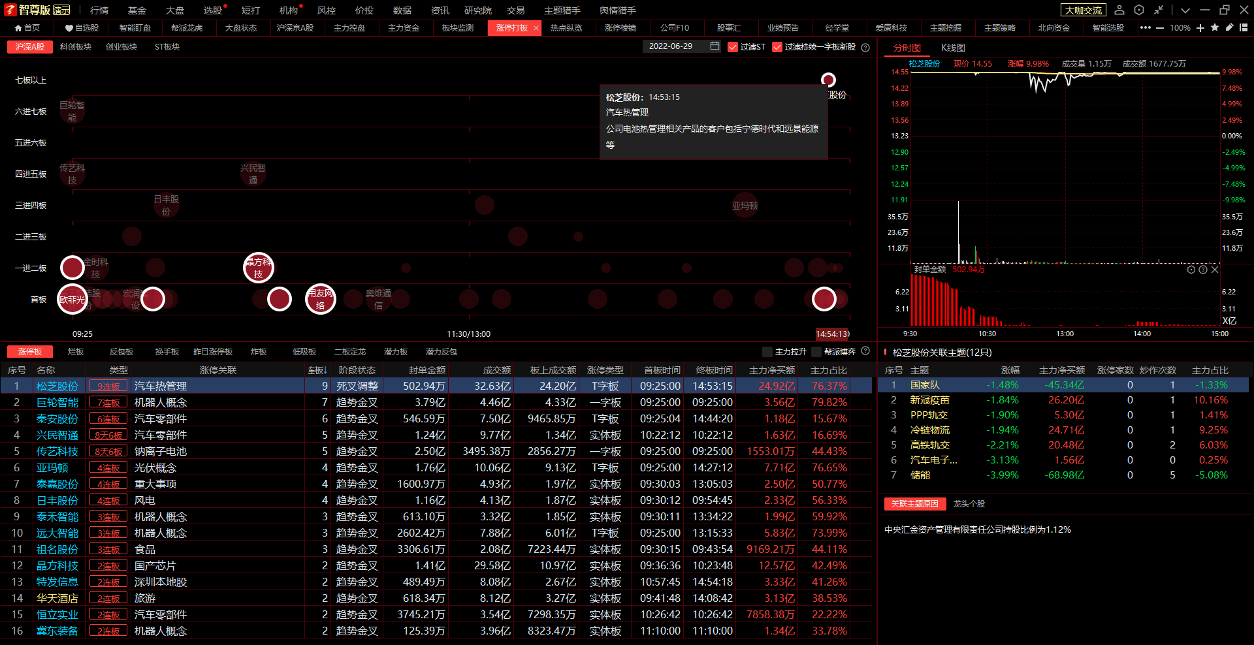Click the 15:00 label on time axis

[1219, 334]
